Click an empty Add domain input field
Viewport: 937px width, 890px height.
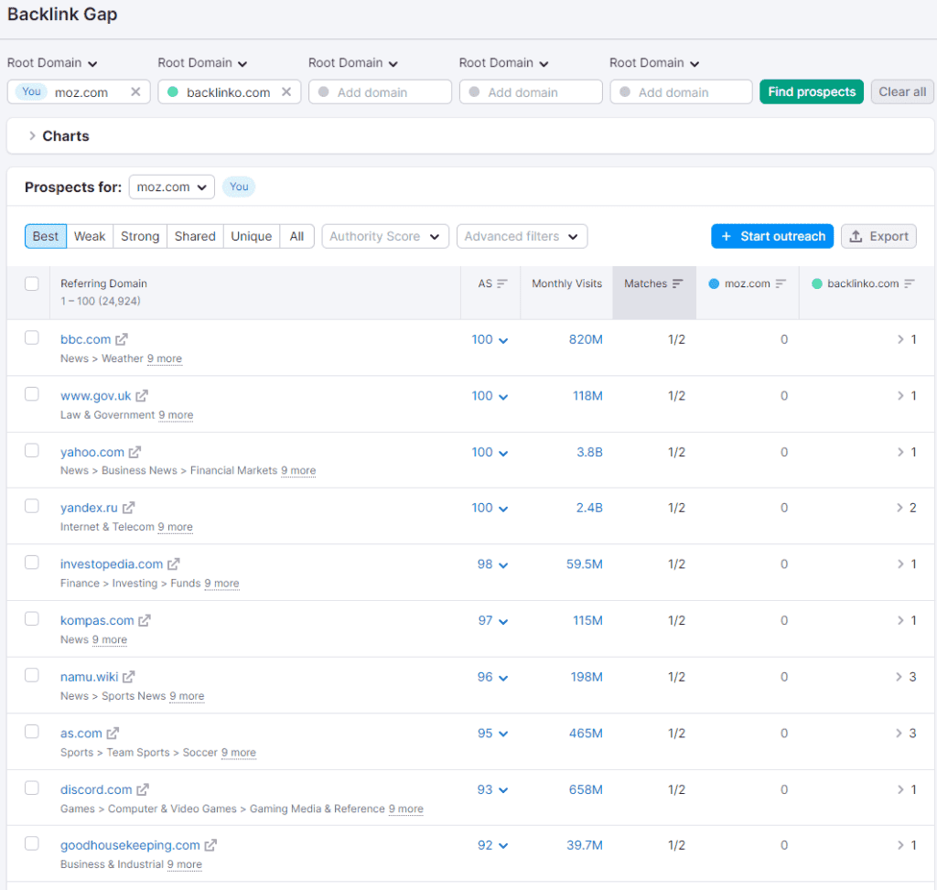[380, 91]
